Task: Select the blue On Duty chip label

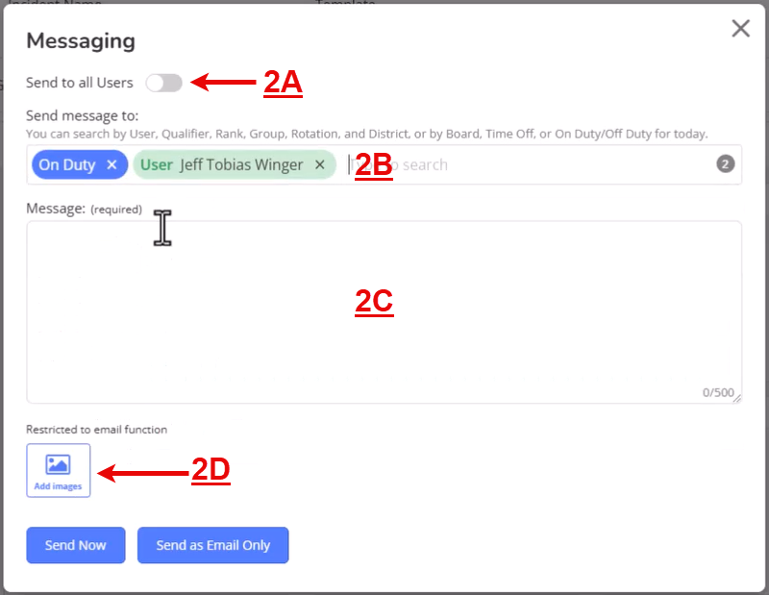Action: pos(67,164)
